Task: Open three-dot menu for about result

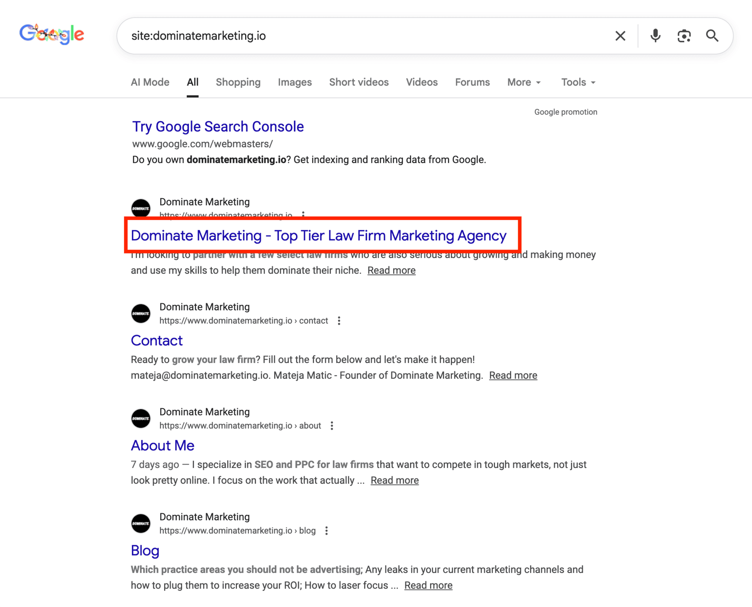Action: coord(332,426)
